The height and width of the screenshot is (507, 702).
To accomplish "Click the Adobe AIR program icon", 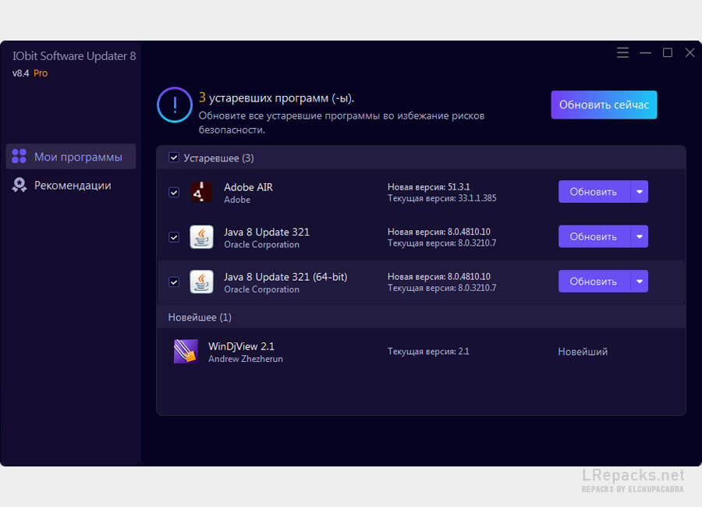I will pos(201,192).
